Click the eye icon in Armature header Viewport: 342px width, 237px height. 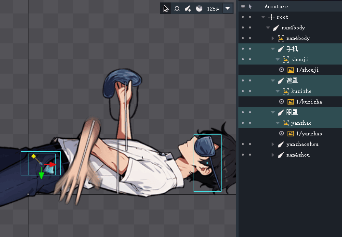(243, 6)
